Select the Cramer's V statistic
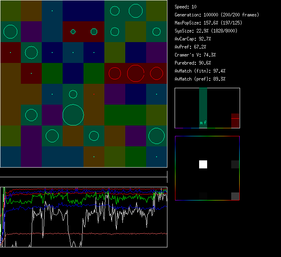The width and height of the screenshot is (281, 257). click(195, 55)
